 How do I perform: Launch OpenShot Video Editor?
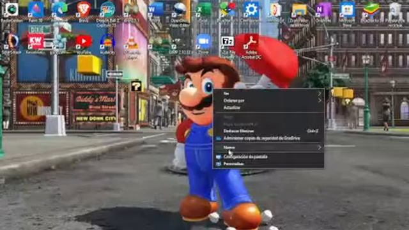pos(180,13)
